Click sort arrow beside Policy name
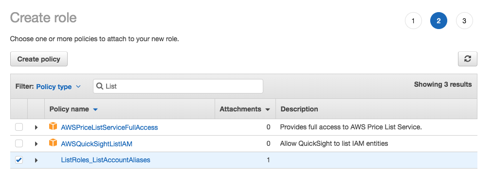Image resolution: width=493 pixels, height=187 pixels. click(95, 109)
